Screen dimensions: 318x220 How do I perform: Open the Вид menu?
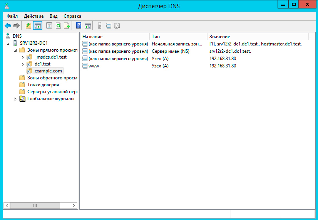tap(54, 16)
